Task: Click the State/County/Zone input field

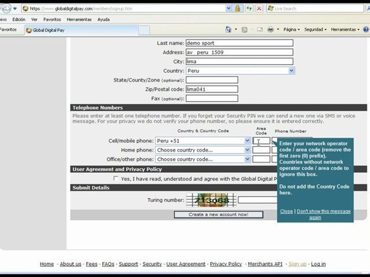Action: 212,80
